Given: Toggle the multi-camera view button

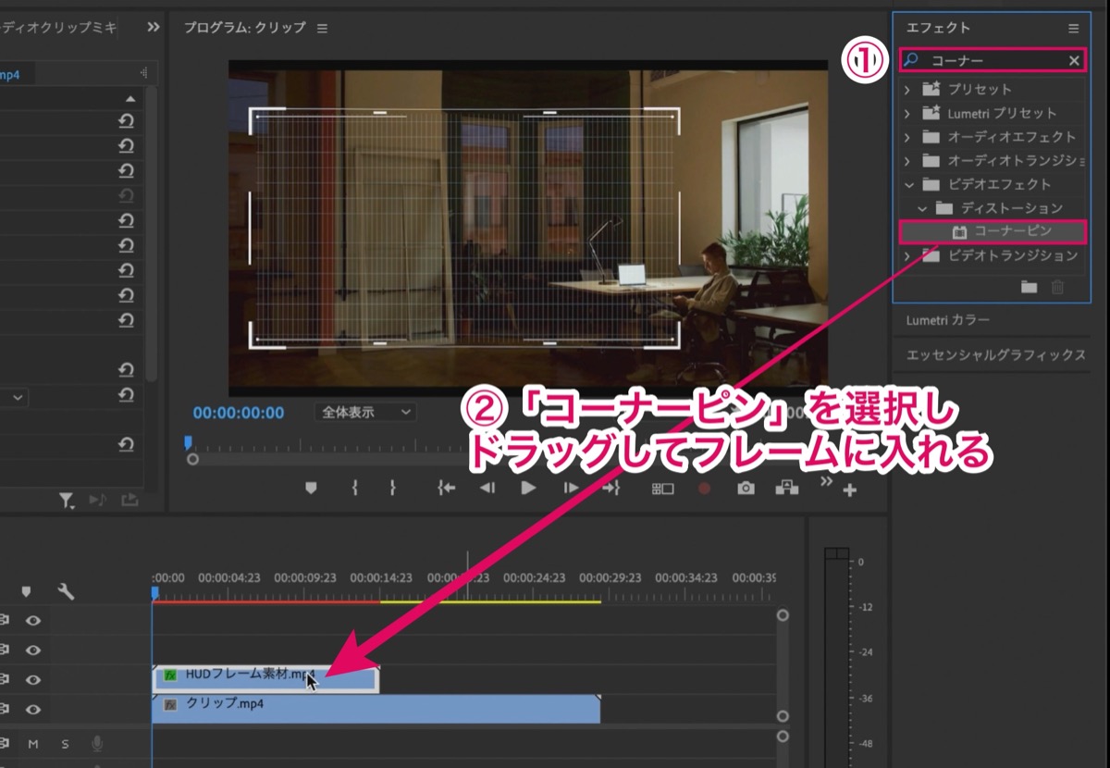Looking at the screenshot, I should [x=663, y=488].
